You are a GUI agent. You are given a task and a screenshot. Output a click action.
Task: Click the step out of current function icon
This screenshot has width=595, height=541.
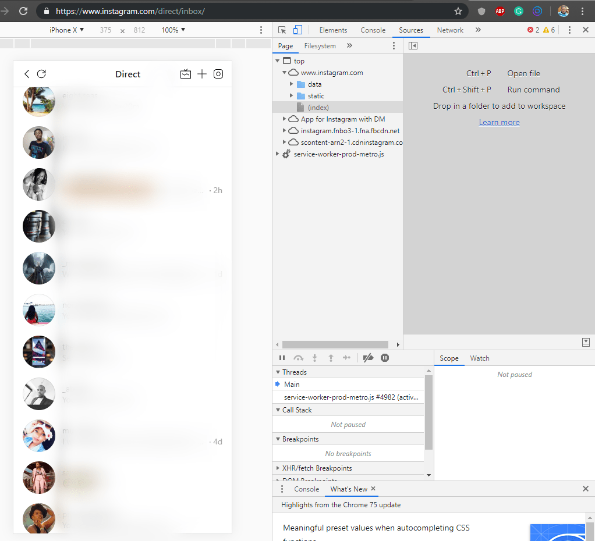330,358
